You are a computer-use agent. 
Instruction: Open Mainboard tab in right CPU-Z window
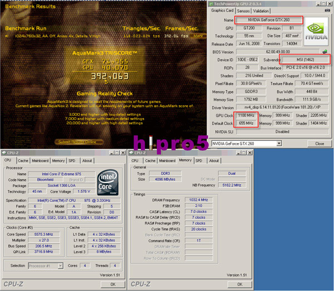click(x=167, y=161)
